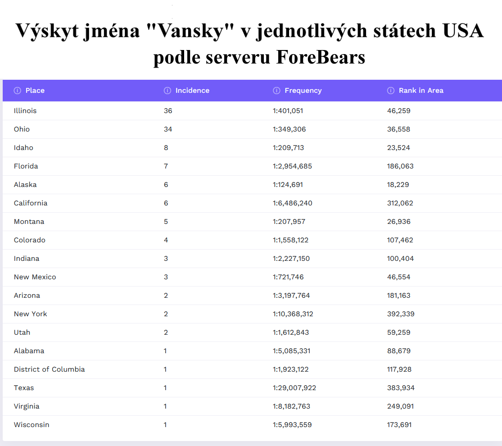Click Illinois incidence value 36
The image size is (502, 446).
pyautogui.click(x=168, y=111)
